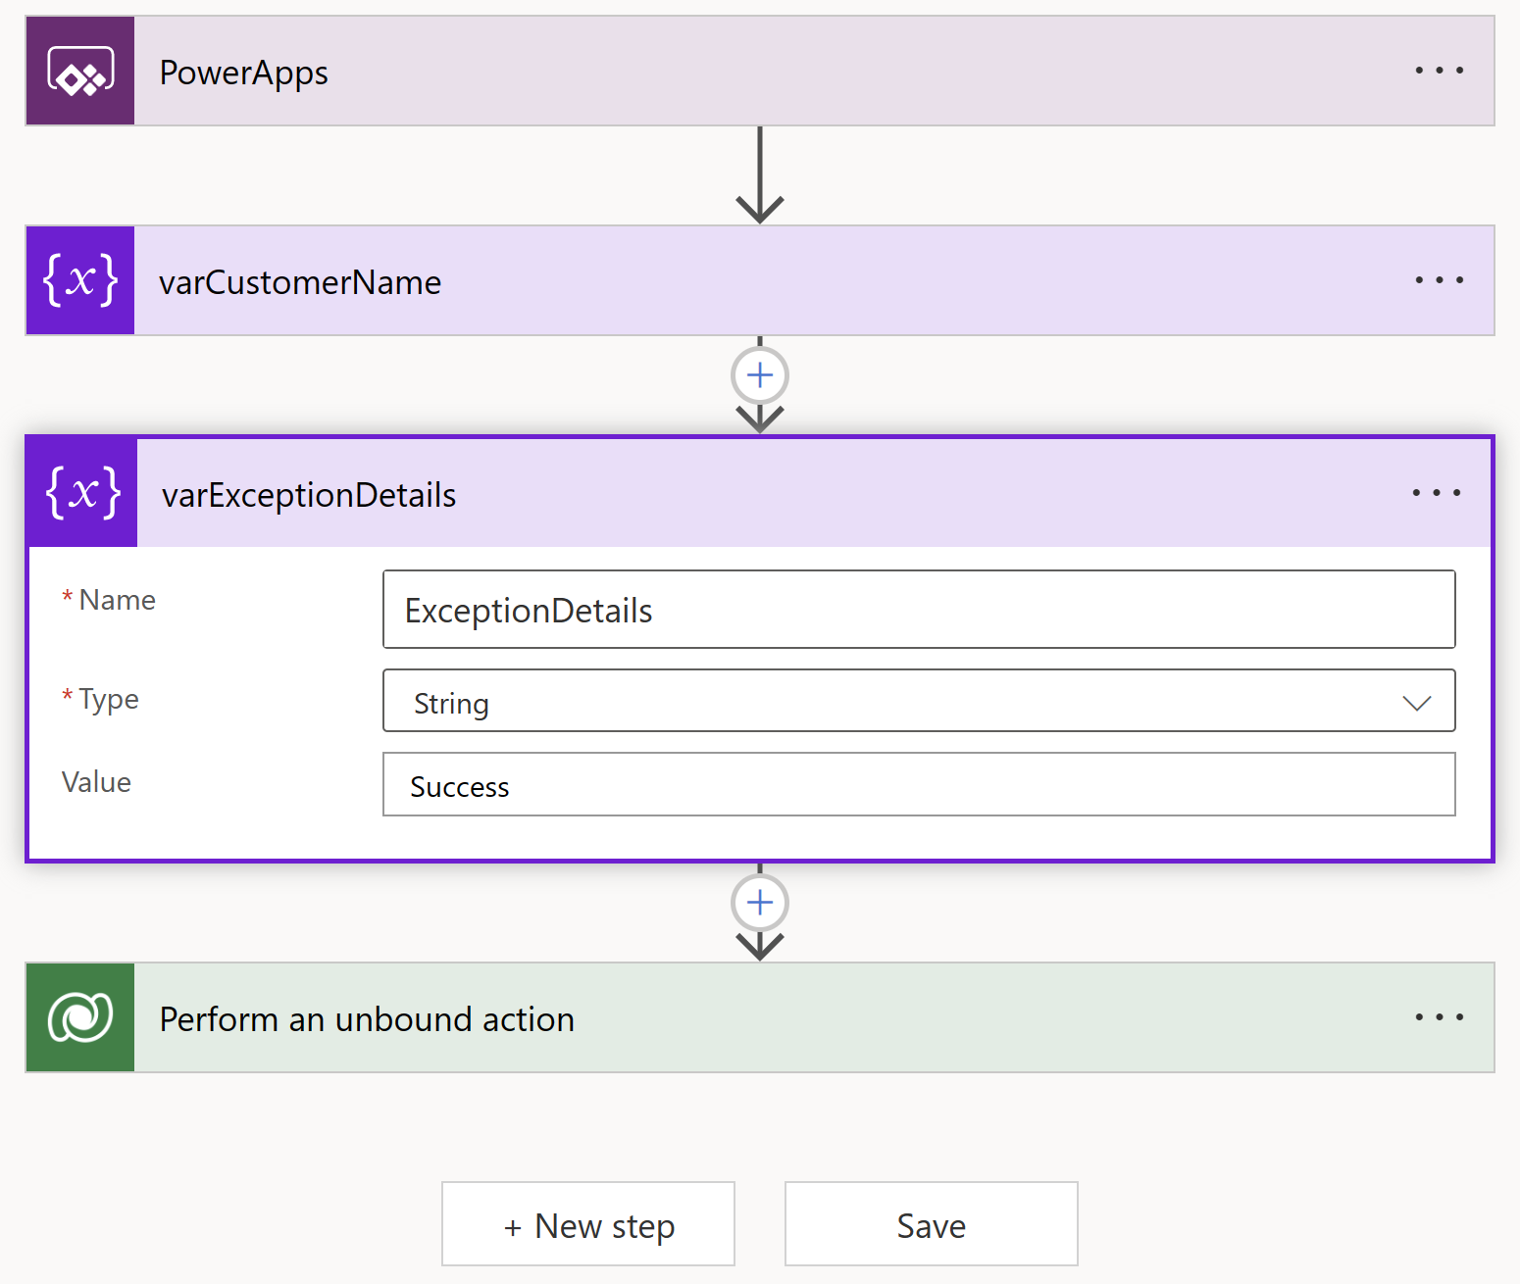Insert step with plus below varExceptionDetails
1520x1284 pixels.
pyautogui.click(x=760, y=903)
